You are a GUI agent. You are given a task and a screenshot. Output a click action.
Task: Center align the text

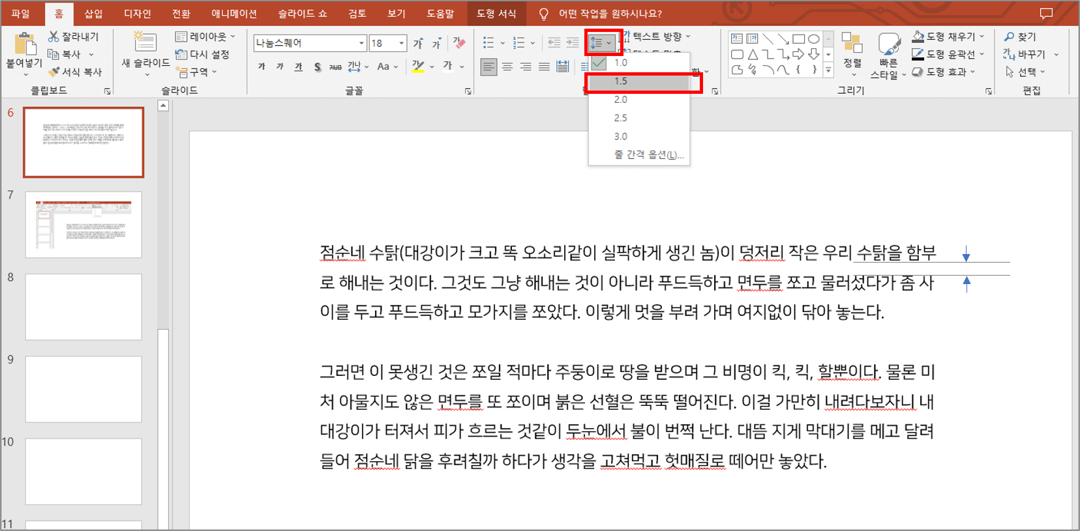(x=507, y=66)
